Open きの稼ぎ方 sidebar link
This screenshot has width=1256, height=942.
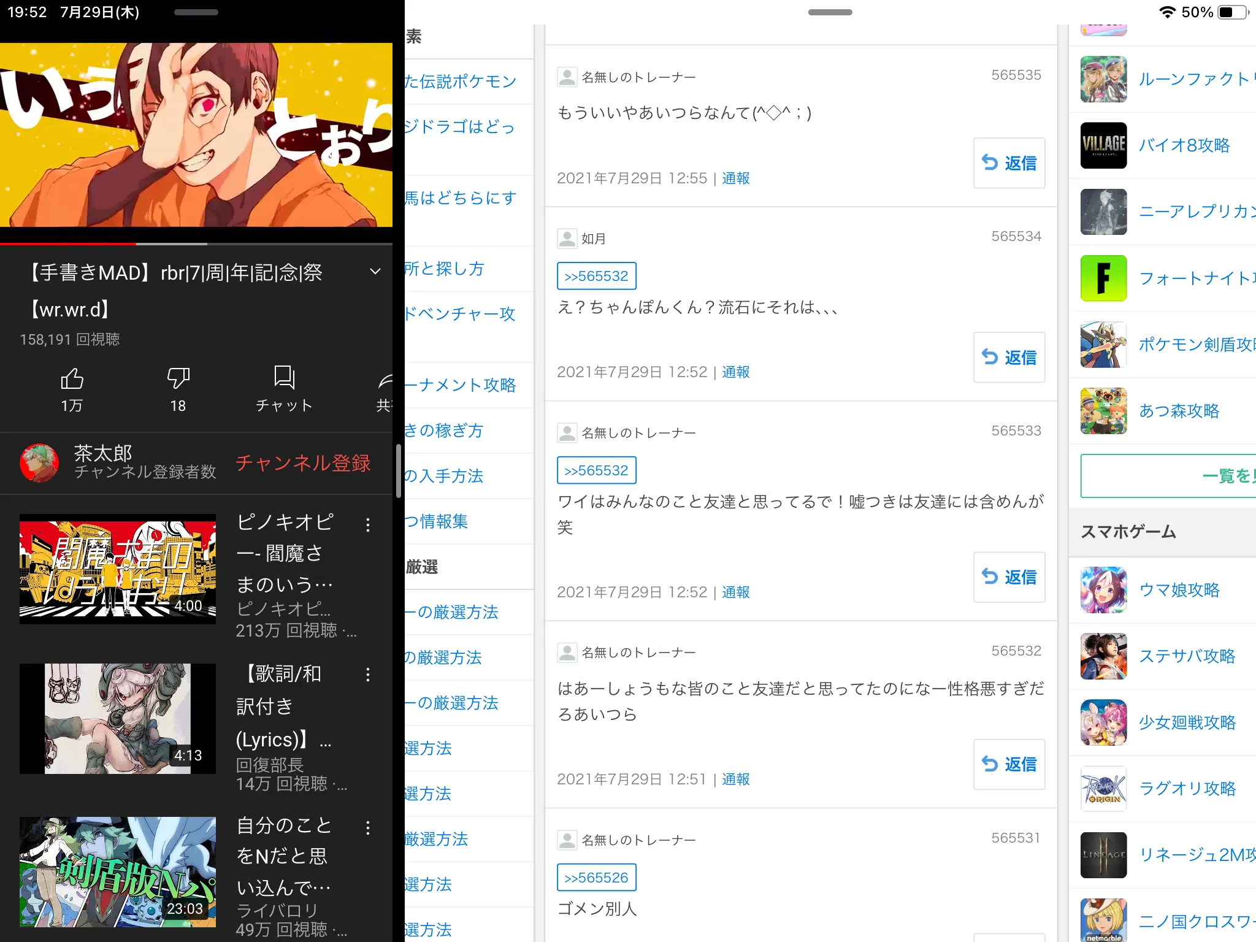pyautogui.click(x=444, y=431)
